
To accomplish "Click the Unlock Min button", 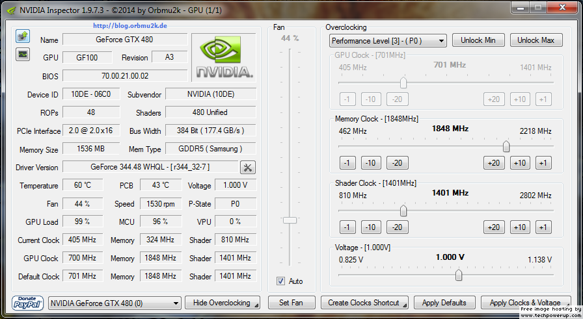I will 478,40.
